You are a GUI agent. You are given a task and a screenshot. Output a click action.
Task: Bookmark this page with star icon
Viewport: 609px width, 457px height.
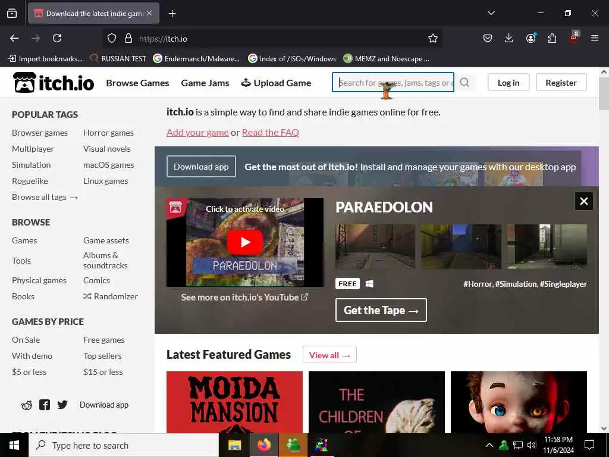tap(433, 38)
